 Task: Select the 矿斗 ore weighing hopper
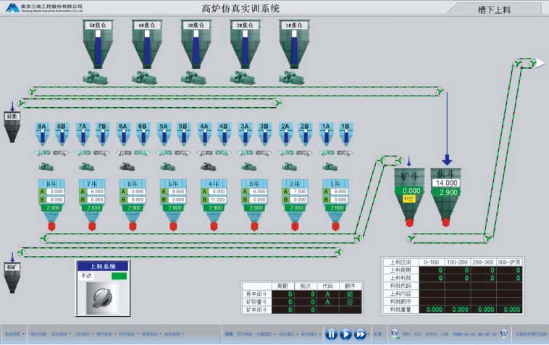point(410,192)
